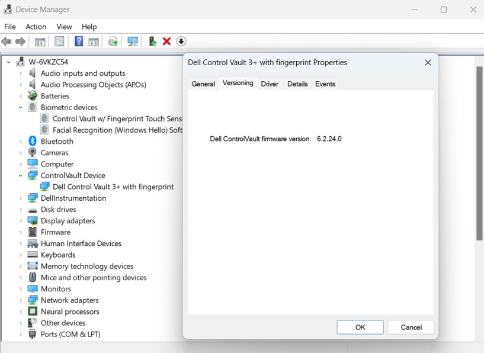Image resolution: width=484 pixels, height=353 pixels.
Task: Expand the Network adapters category
Action: [20, 300]
